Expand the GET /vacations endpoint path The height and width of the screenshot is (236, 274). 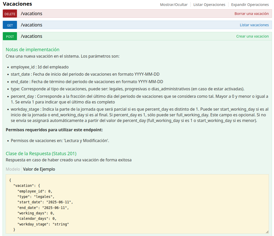(x=31, y=25)
